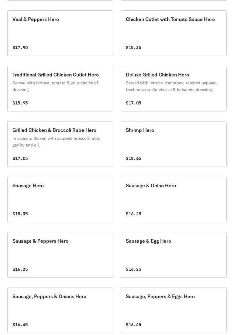Image resolution: width=234 pixels, height=335 pixels.
Task: Click the lettuce, tomato & dressing description
Action: (55, 86)
